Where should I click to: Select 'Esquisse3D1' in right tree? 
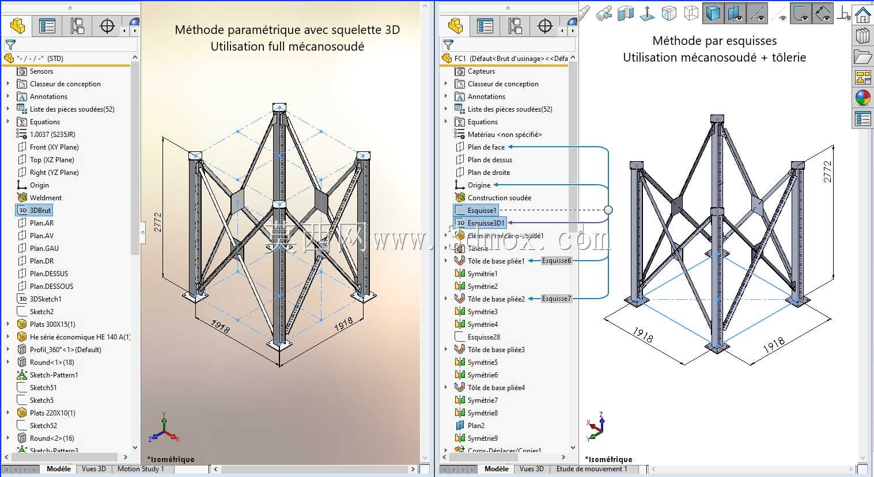[480, 223]
